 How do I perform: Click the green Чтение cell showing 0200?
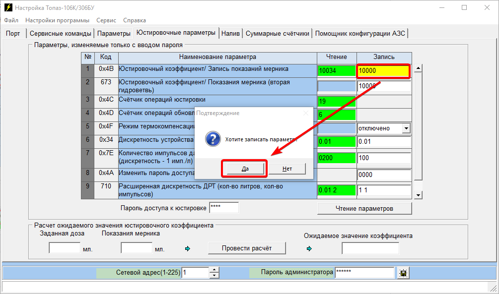337,158
